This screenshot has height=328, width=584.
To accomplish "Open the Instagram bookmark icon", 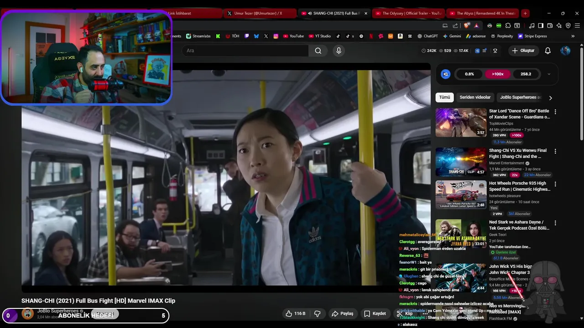I will [276, 36].
